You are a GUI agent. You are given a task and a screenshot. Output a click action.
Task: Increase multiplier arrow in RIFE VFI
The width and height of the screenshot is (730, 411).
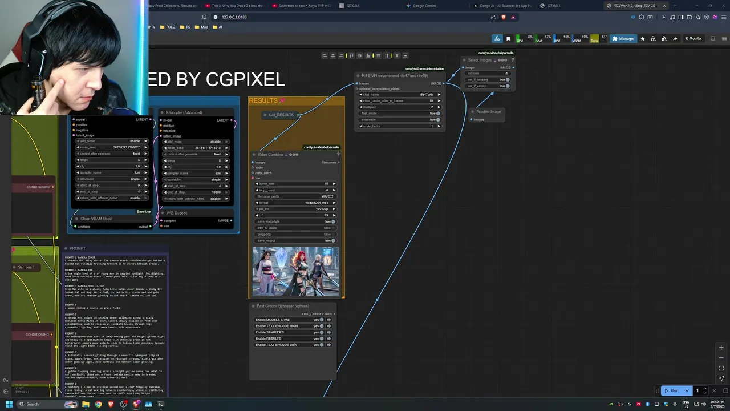pos(439,107)
